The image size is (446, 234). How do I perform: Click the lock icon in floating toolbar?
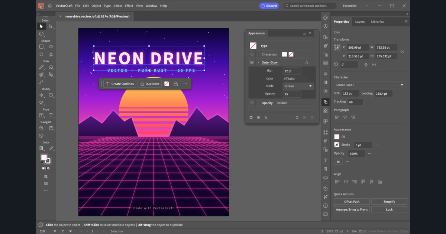click(x=176, y=84)
